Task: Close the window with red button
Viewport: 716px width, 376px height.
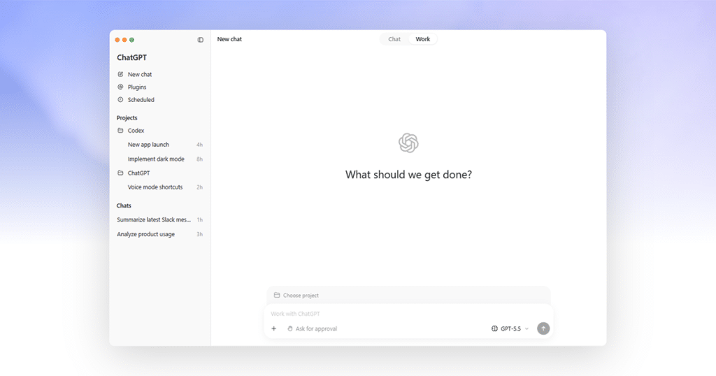Action: point(117,40)
